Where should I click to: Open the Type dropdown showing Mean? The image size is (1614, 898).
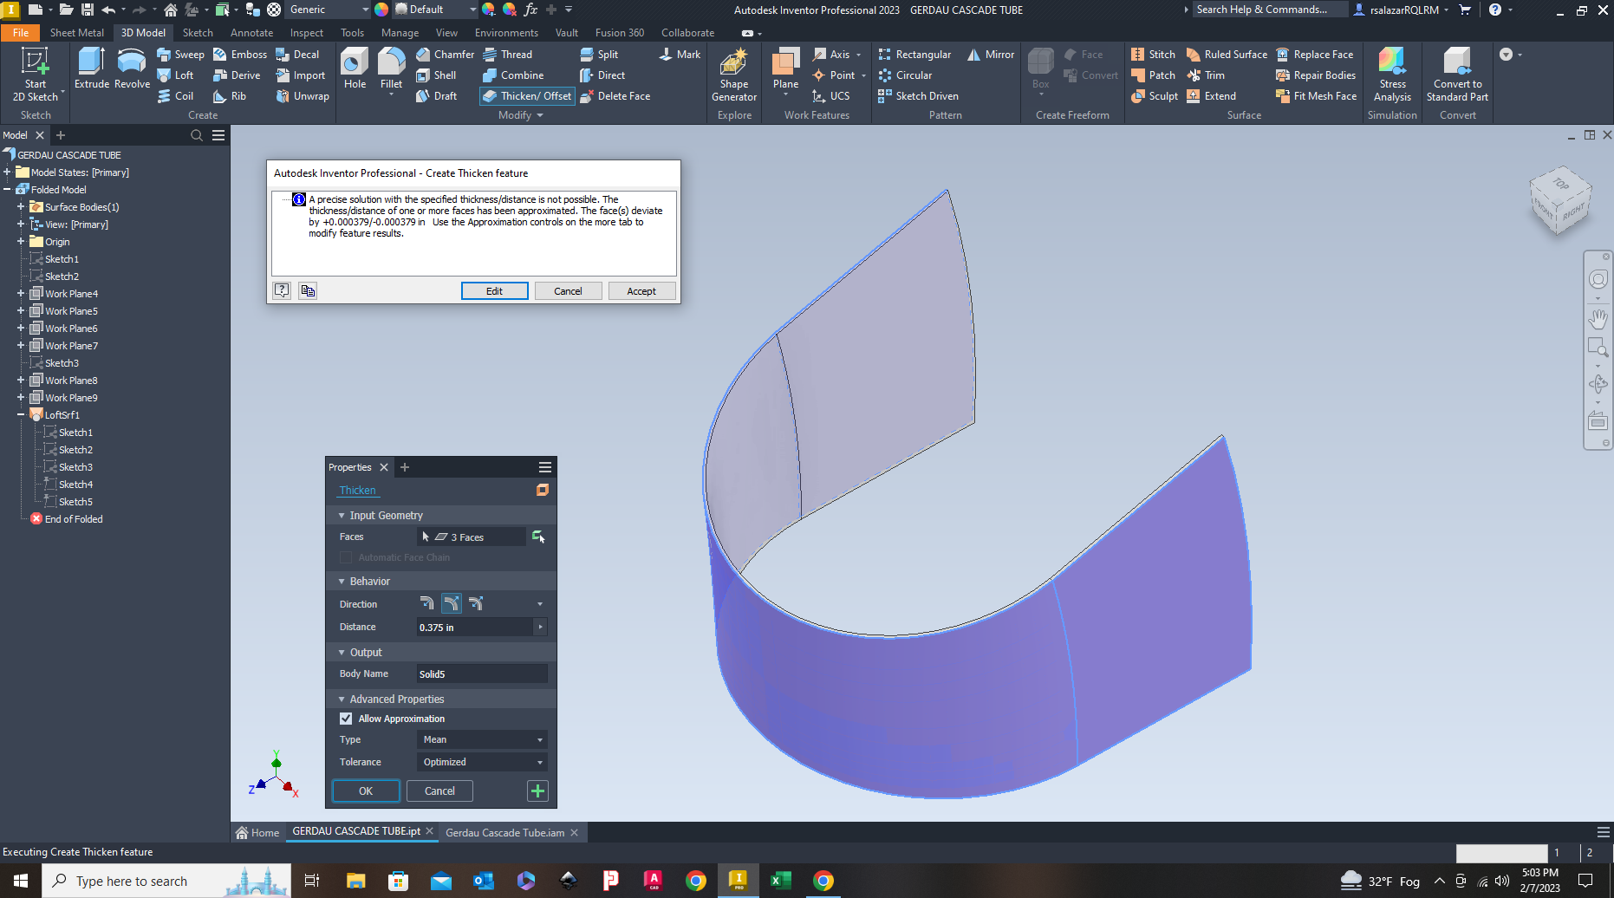point(483,739)
